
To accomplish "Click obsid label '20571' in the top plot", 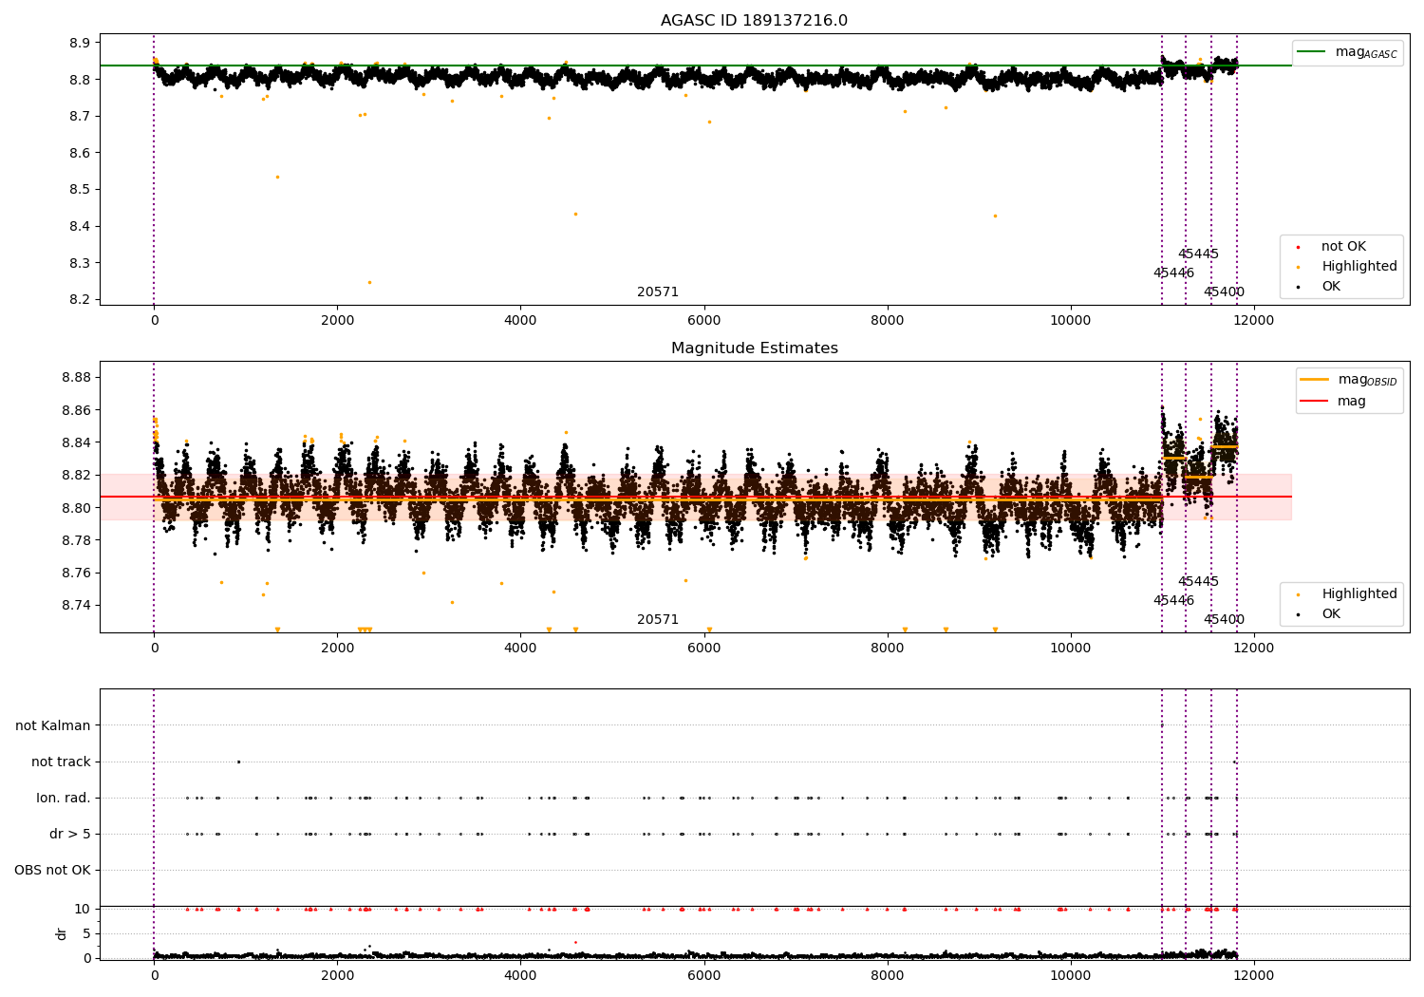I will (658, 292).
